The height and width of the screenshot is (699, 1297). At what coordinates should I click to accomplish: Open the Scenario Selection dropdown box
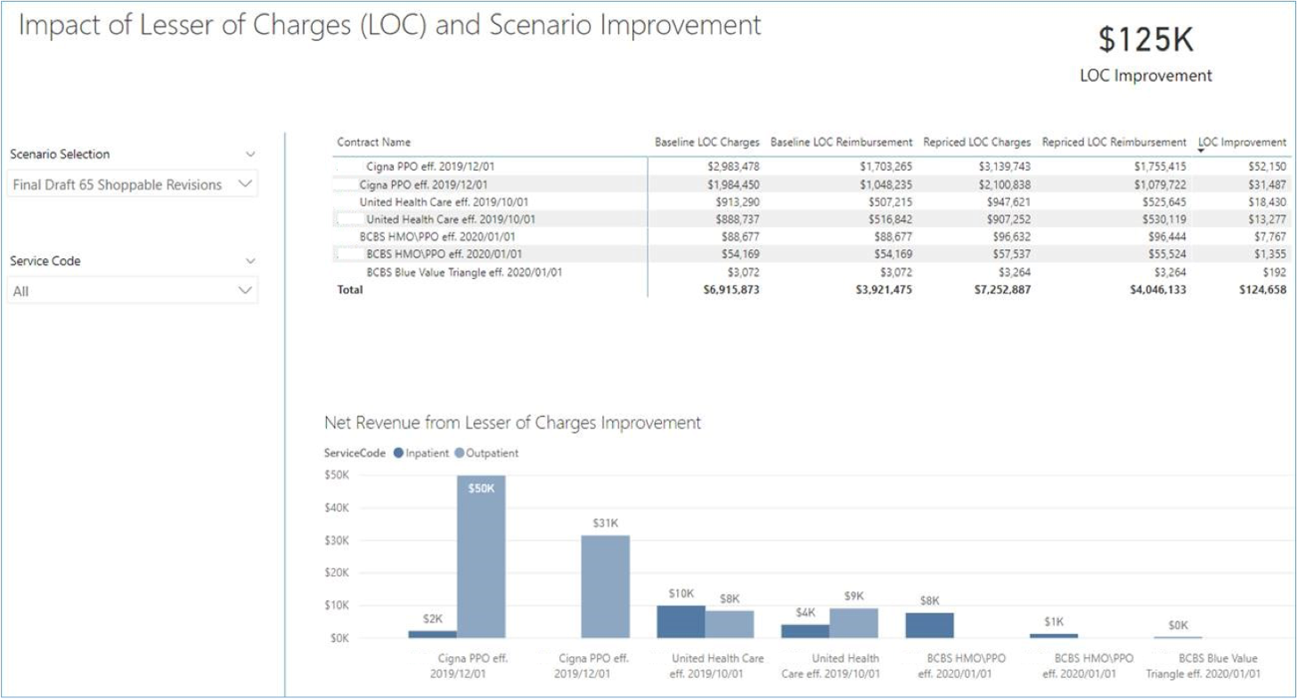click(x=133, y=184)
